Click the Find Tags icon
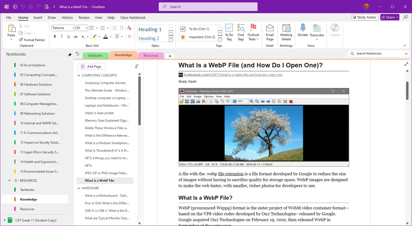This screenshot has height=226, width=412. coord(241,32)
